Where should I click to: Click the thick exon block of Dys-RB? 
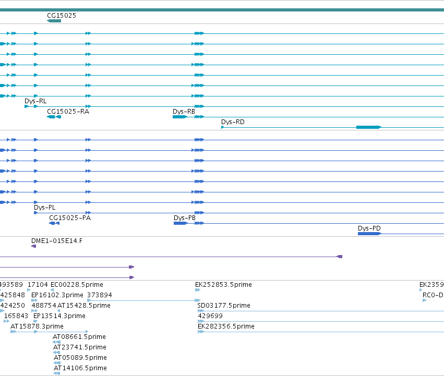180,117
